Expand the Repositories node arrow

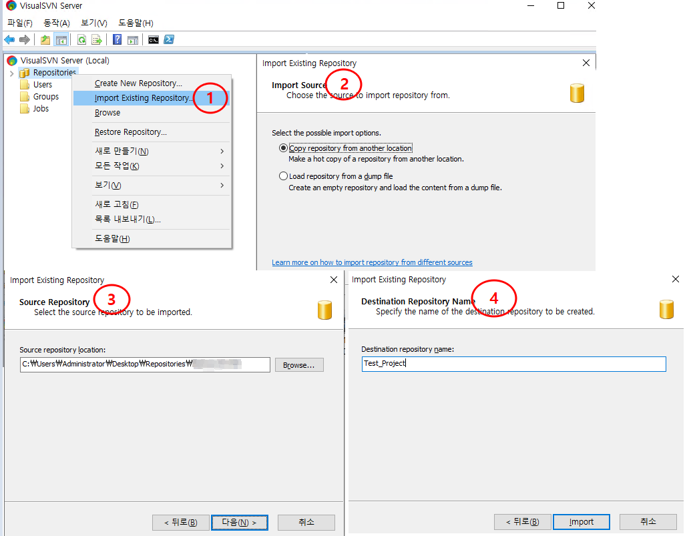[12, 73]
